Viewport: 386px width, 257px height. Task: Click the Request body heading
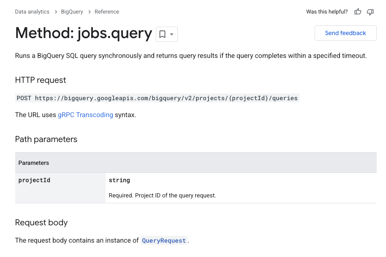click(41, 222)
